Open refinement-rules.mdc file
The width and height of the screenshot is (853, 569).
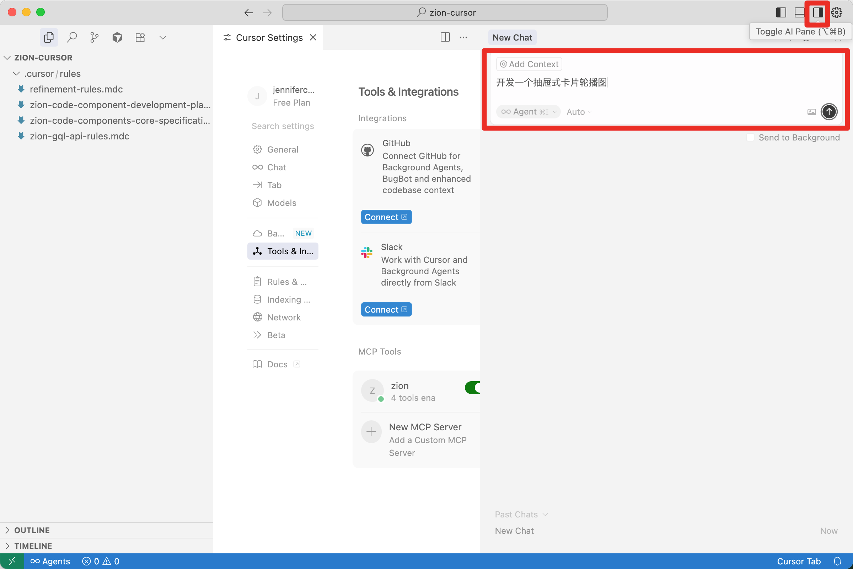[76, 89]
